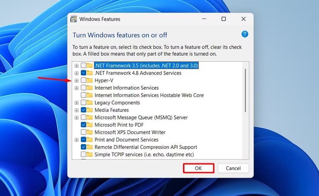Select the Legacy Components folder icon
The image size is (319, 196).
pos(90,103)
